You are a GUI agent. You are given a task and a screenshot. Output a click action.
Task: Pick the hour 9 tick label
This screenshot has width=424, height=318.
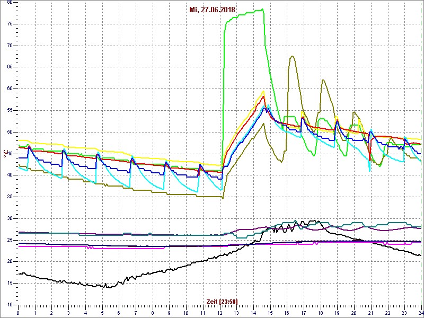pyautogui.click(x=169, y=312)
